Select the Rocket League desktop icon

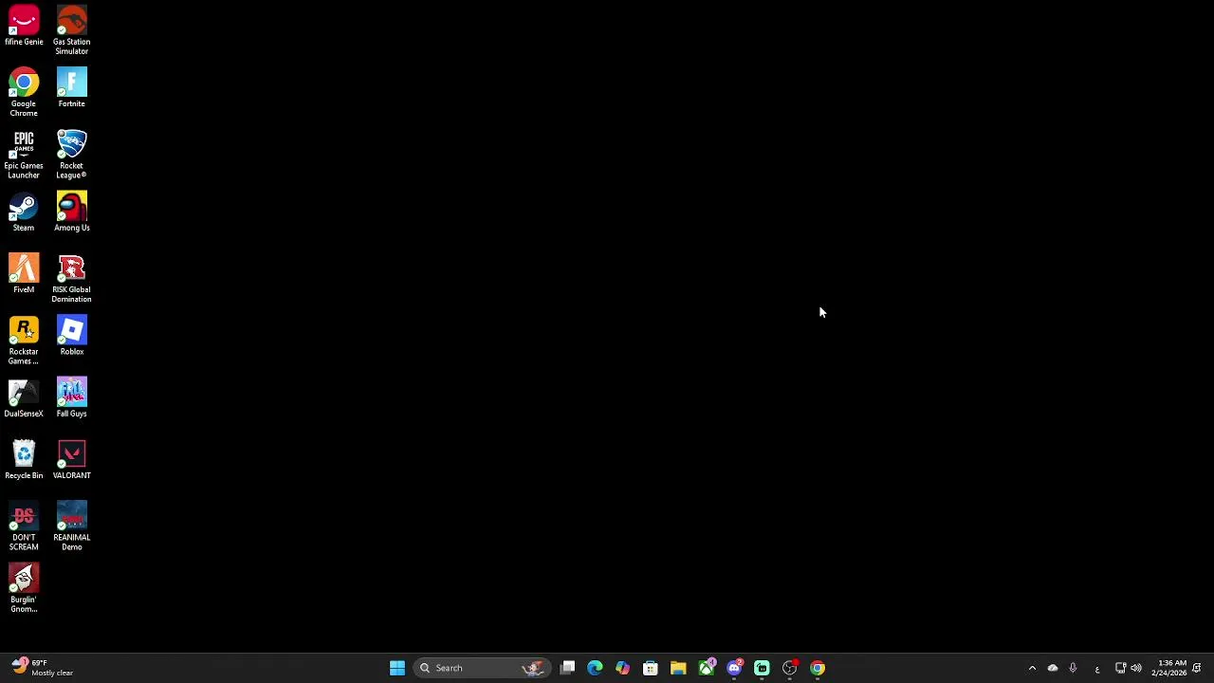tap(71, 155)
